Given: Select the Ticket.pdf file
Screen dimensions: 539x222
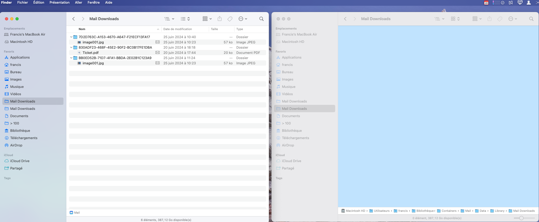Looking at the screenshot, I should click(x=90, y=53).
